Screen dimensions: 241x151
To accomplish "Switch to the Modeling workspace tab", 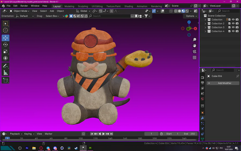I will (69, 6).
